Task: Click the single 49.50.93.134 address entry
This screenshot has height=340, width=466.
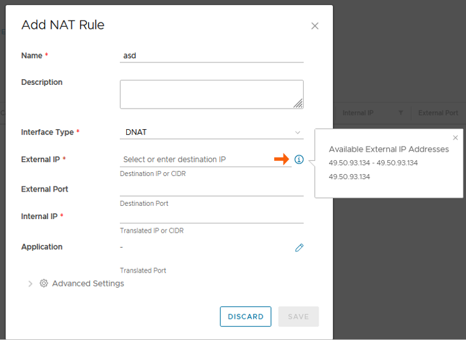Action: coord(349,177)
